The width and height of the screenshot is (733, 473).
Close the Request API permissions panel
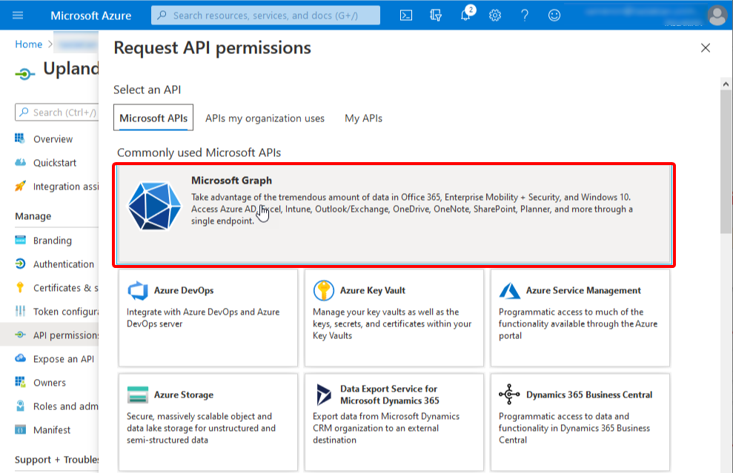[706, 48]
